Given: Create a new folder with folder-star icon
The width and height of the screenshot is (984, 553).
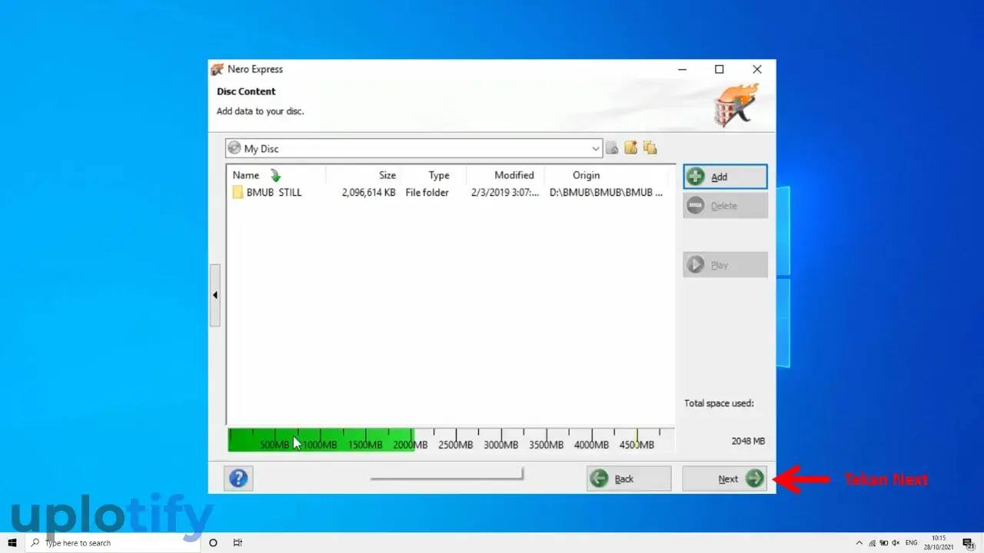Looking at the screenshot, I should pos(631,148).
